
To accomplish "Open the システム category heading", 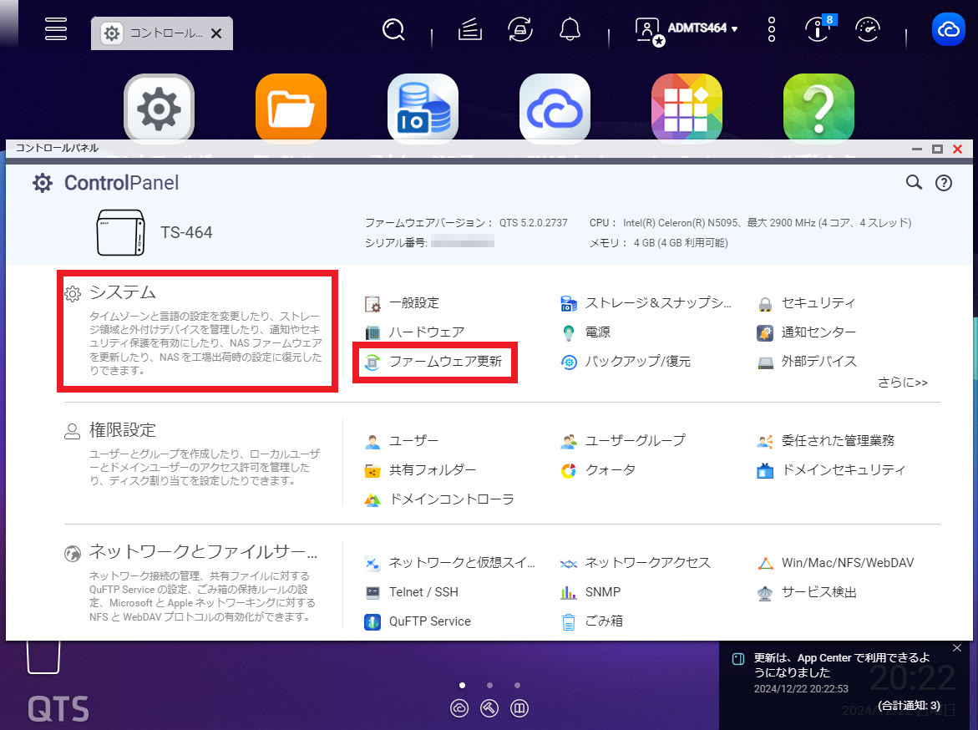I will [x=123, y=292].
